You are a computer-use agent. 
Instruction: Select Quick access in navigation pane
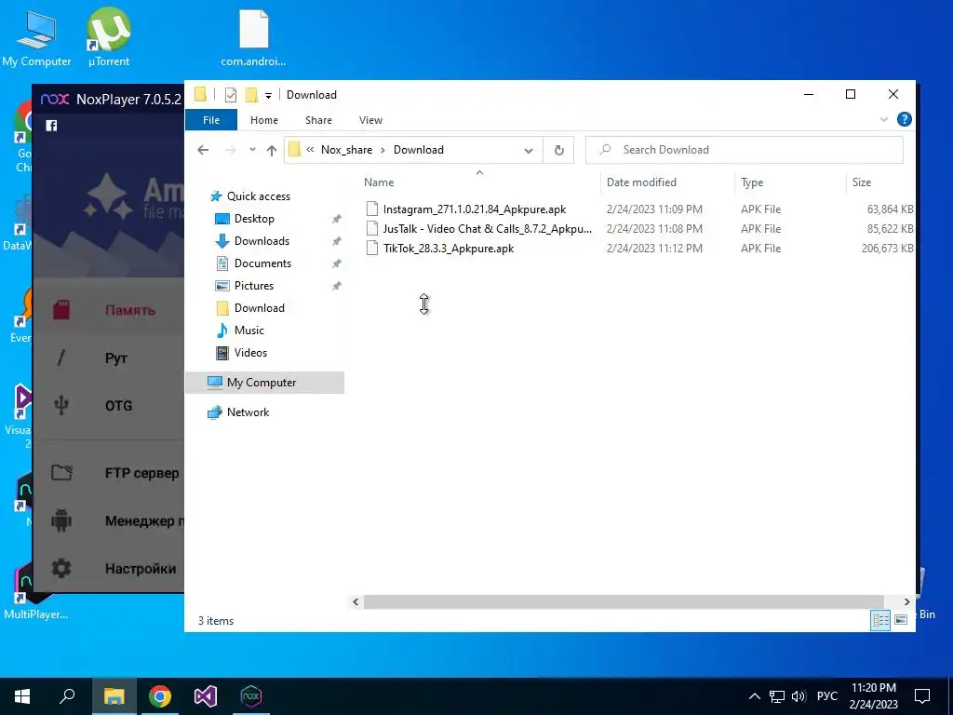259,196
